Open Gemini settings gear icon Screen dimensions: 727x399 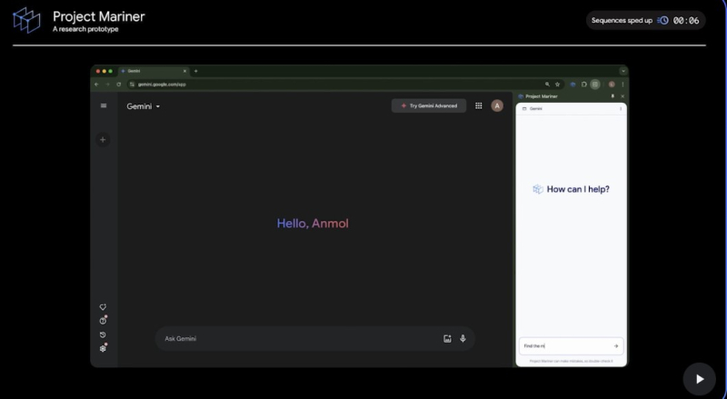tap(104, 348)
